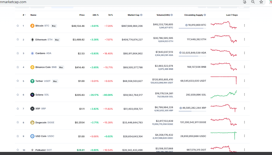Click the Buy button next to Bitcoin BTC
The image size is (272, 155).
(54, 26)
